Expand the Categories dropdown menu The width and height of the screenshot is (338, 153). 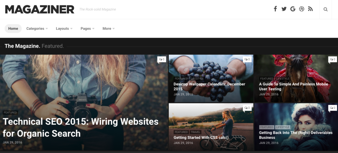point(37,28)
